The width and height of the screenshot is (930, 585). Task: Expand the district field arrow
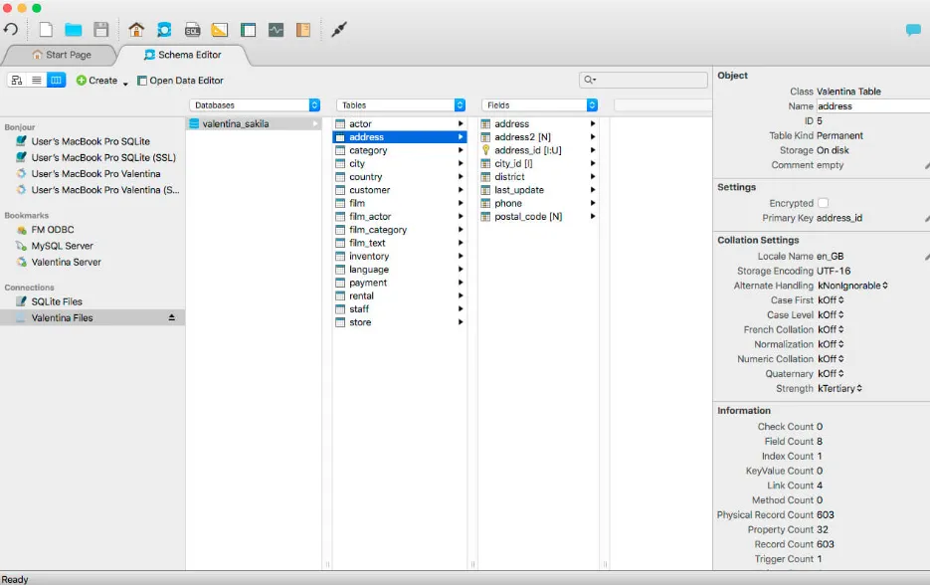coord(593,177)
